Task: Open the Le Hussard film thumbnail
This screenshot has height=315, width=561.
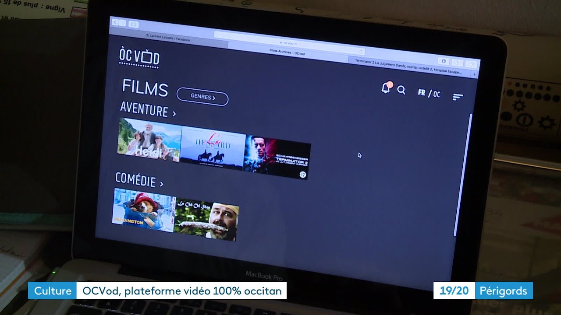Action: tap(213, 148)
